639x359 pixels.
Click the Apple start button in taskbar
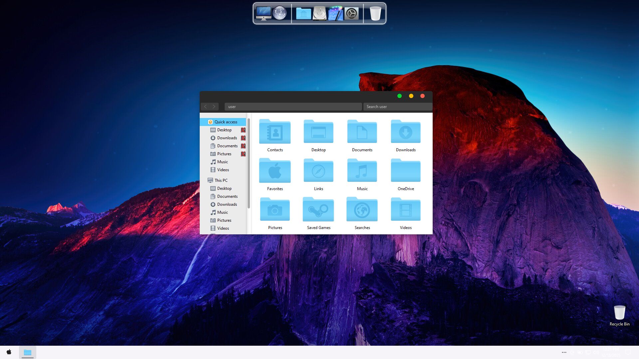(x=9, y=352)
